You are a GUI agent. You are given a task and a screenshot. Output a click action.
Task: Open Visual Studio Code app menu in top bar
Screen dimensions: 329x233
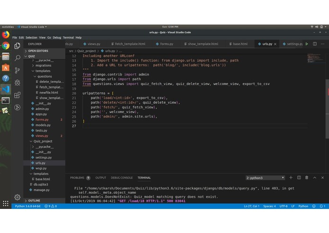pos(32,27)
